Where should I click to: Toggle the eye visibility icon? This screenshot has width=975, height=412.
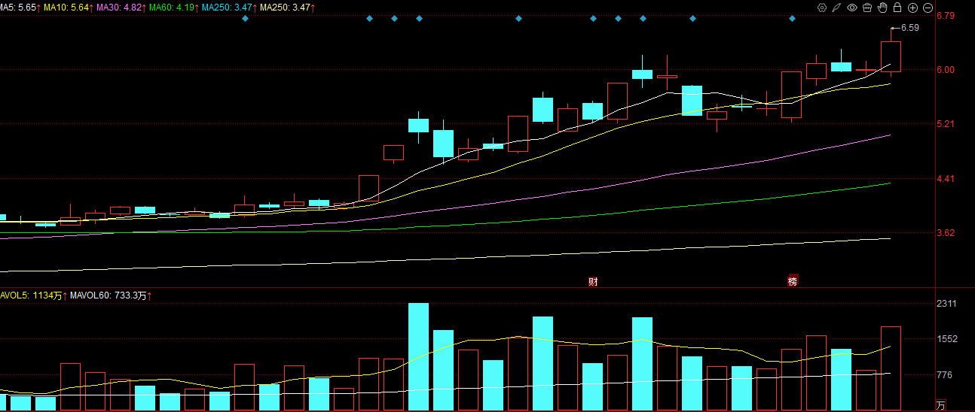(x=852, y=8)
